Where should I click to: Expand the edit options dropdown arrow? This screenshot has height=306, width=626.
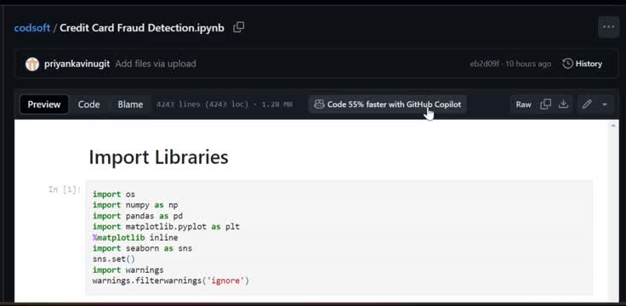(605, 105)
